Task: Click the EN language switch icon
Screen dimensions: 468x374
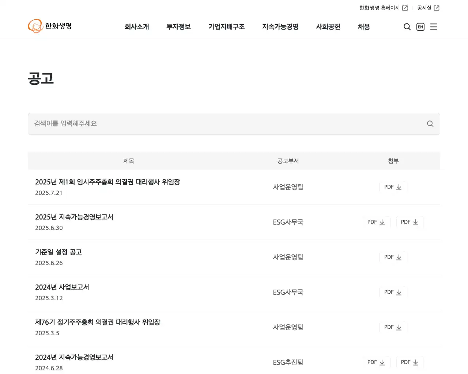Action: tap(420, 27)
